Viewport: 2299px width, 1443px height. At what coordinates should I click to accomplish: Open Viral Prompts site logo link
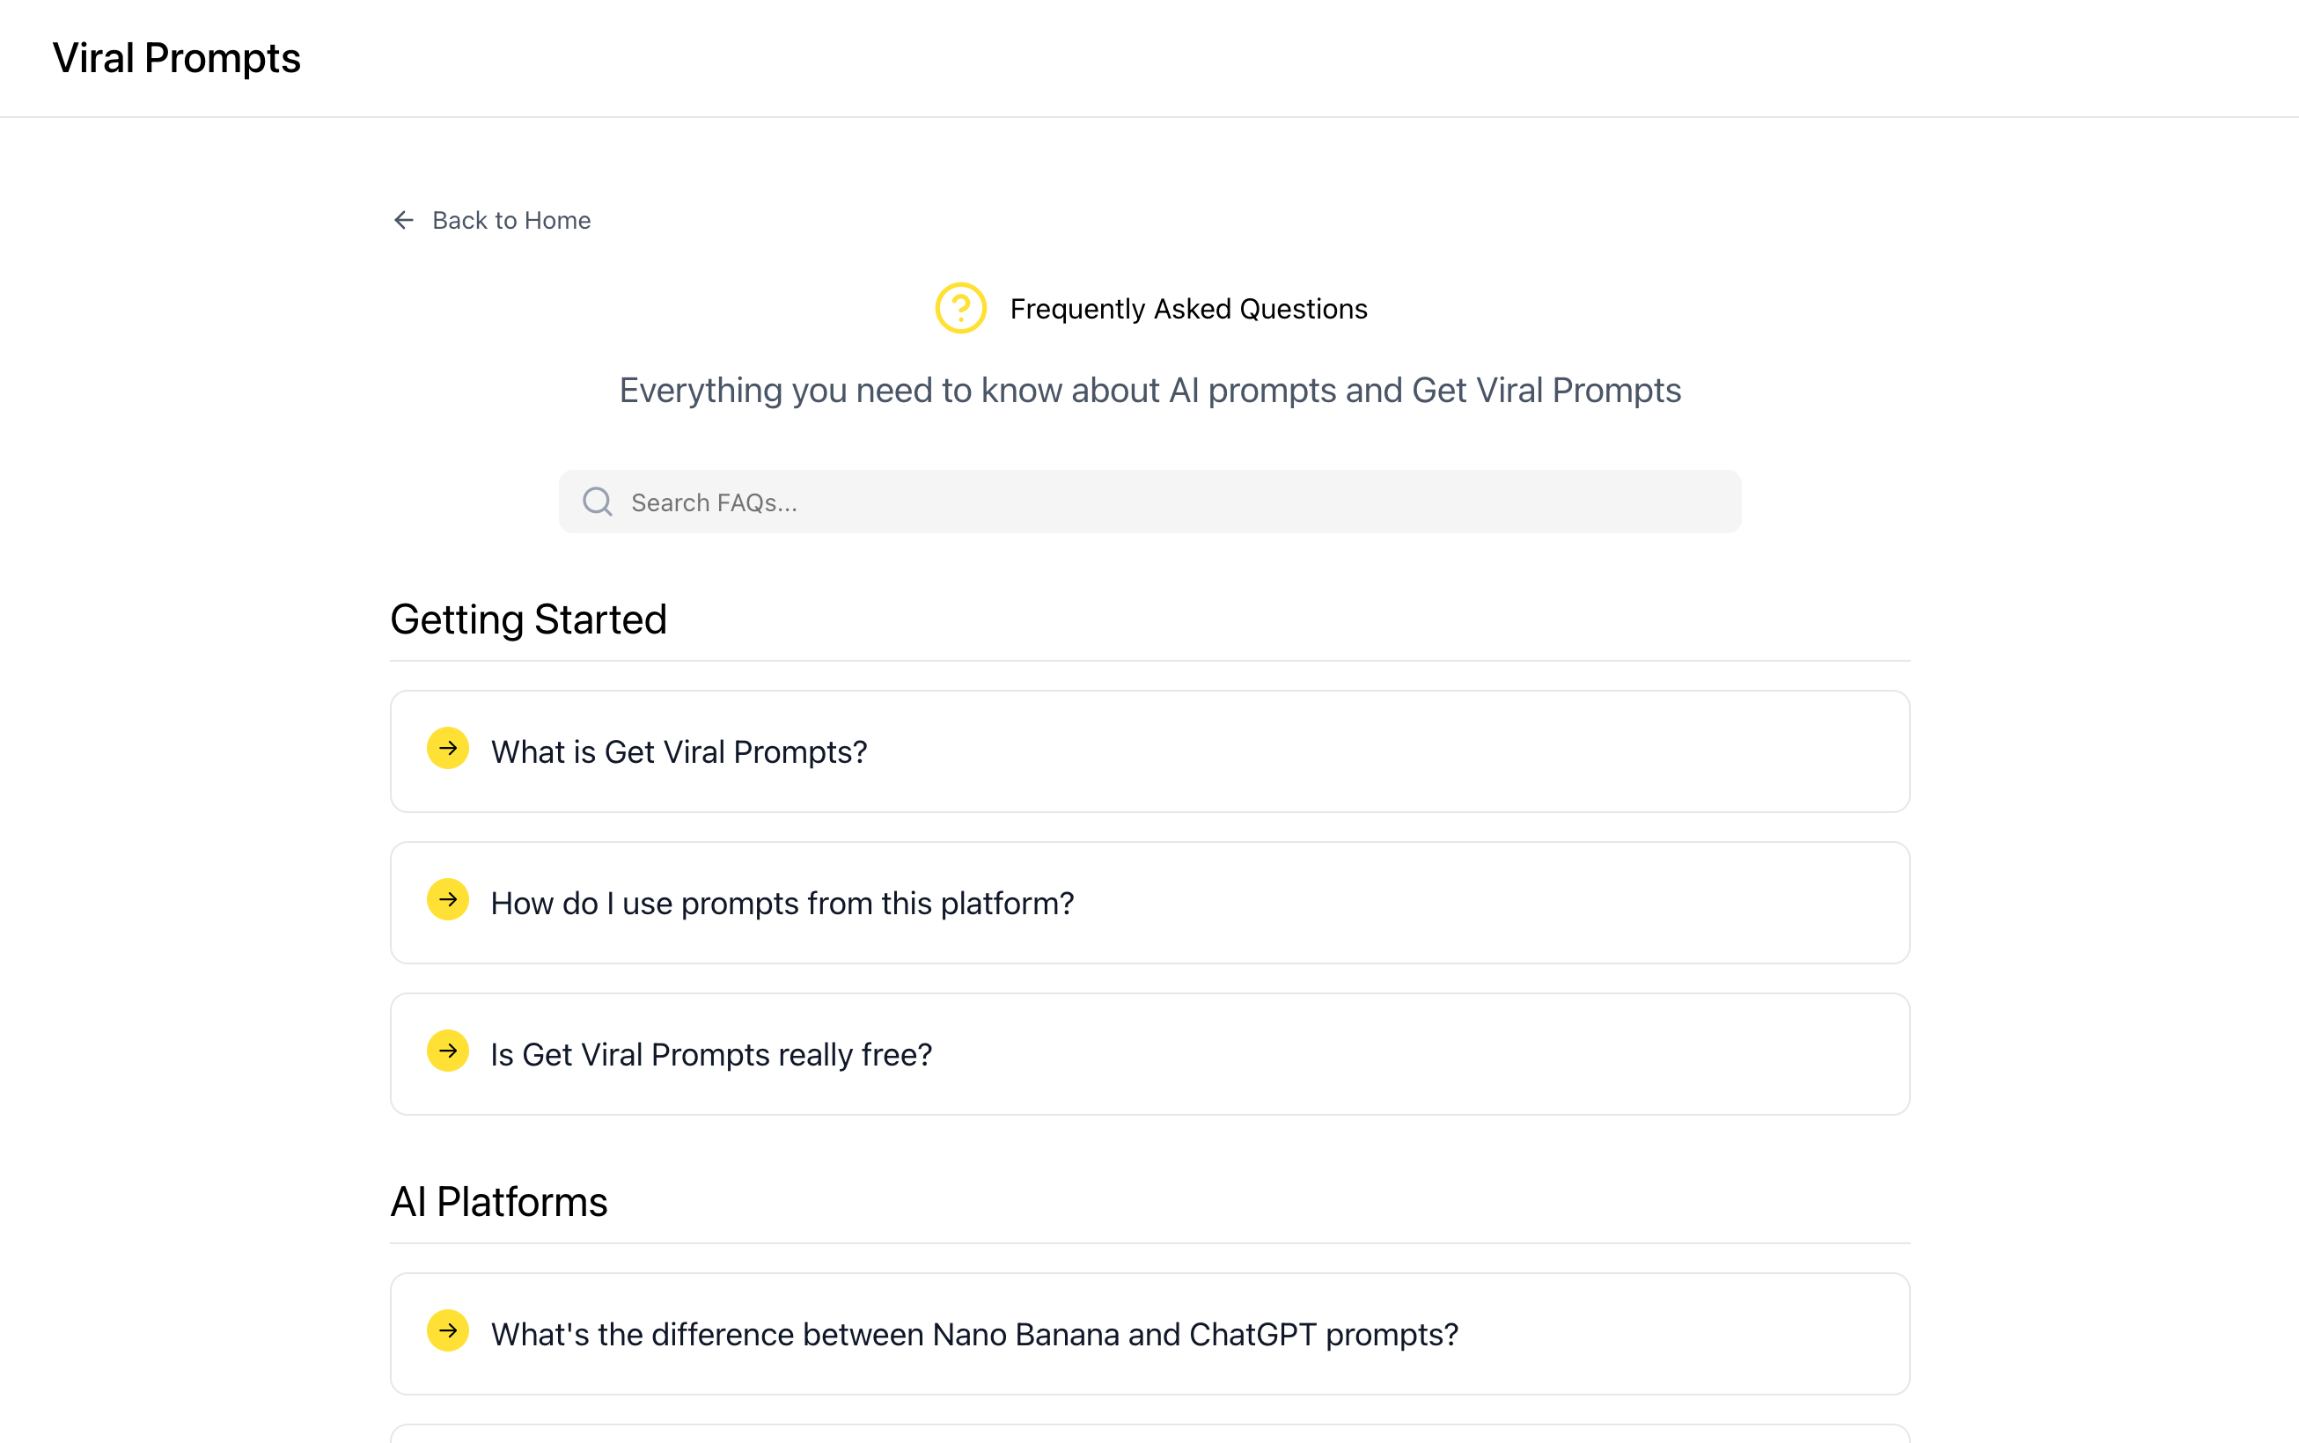(x=177, y=58)
